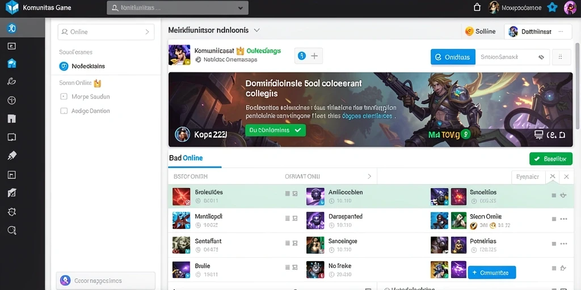The height and width of the screenshot is (290, 581).
Task: Click the Komunitas Gane cube logo
Action: point(12,7)
